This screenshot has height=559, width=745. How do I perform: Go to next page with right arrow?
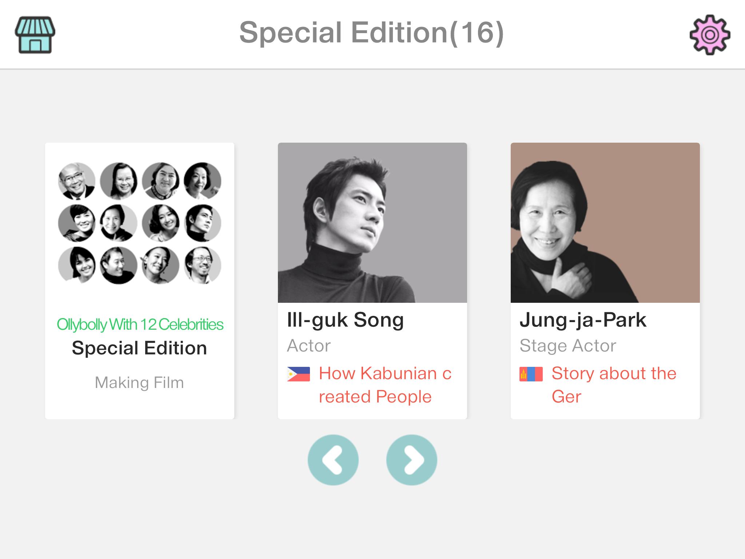[411, 460]
